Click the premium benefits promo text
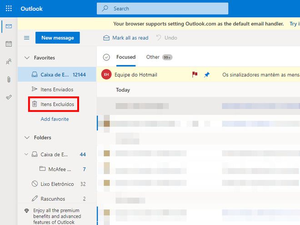Image resolution: width=300 pixels, height=225 pixels. [x=57, y=216]
